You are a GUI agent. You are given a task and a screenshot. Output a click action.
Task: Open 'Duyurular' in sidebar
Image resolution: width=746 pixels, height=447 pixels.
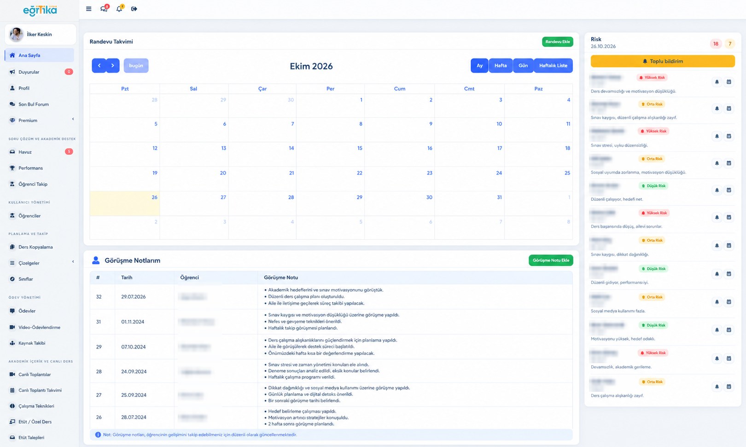(41, 72)
